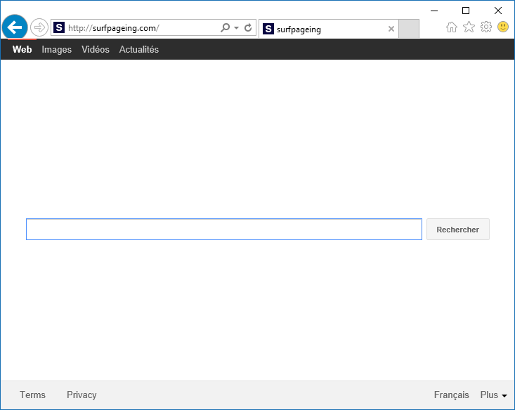Open Favorites star icon

tap(469, 27)
